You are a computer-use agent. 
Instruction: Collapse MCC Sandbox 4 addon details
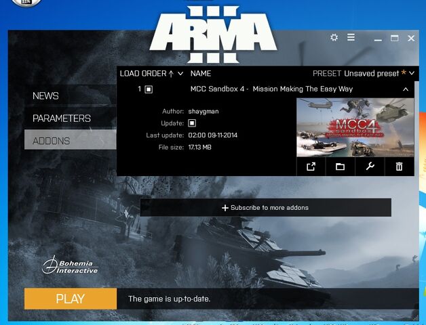[x=406, y=89]
